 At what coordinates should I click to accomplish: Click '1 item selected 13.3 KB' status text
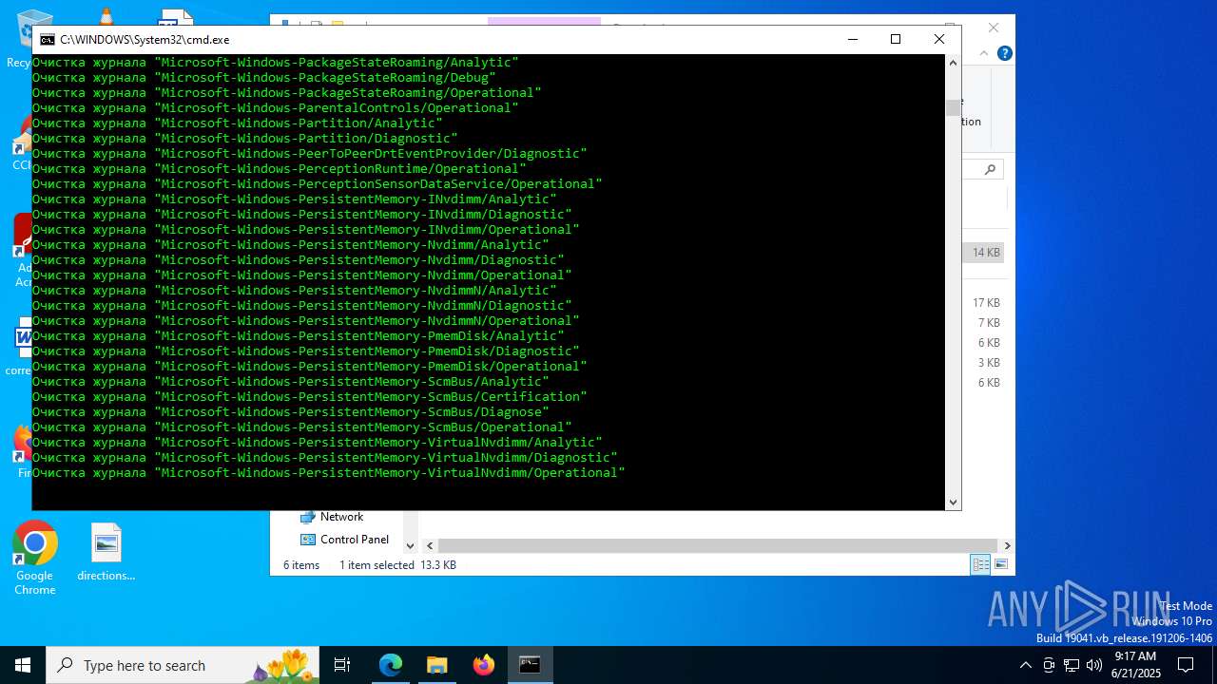click(x=397, y=565)
